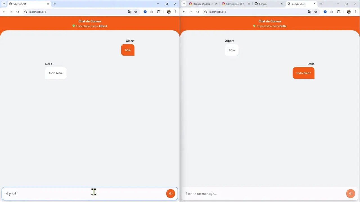The height and width of the screenshot is (202, 360).
Task: Click sender name 'Della' in Albert's window
Action: [49, 64]
